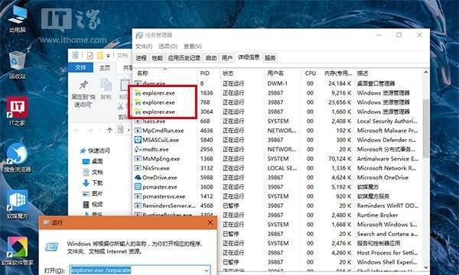
Task: Click the Pin to Quick access icon
Action: 83,86
